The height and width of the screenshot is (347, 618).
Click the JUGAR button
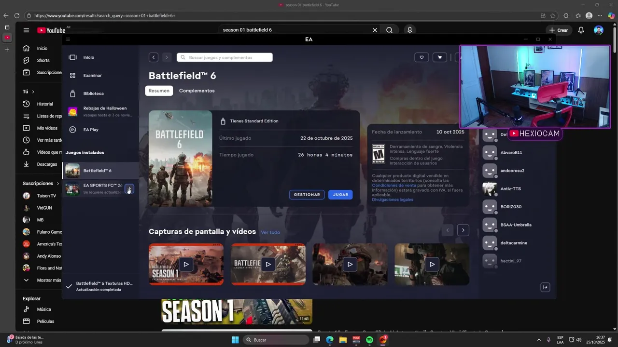[x=340, y=195]
